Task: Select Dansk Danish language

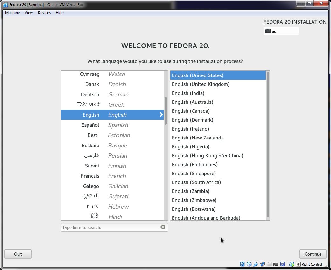Action: (x=112, y=84)
